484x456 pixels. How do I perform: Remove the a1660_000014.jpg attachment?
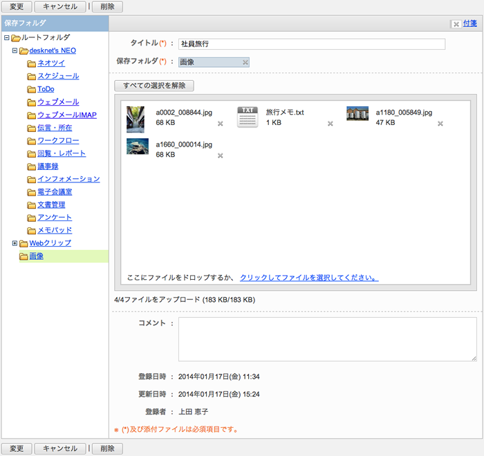pyautogui.click(x=220, y=155)
